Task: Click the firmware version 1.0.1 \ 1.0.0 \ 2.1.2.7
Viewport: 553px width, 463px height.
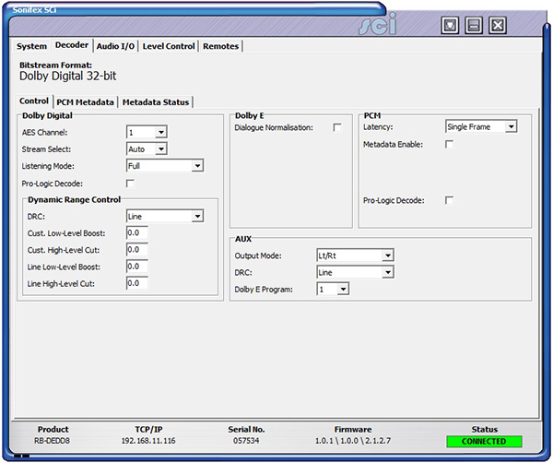Action: 353,441
